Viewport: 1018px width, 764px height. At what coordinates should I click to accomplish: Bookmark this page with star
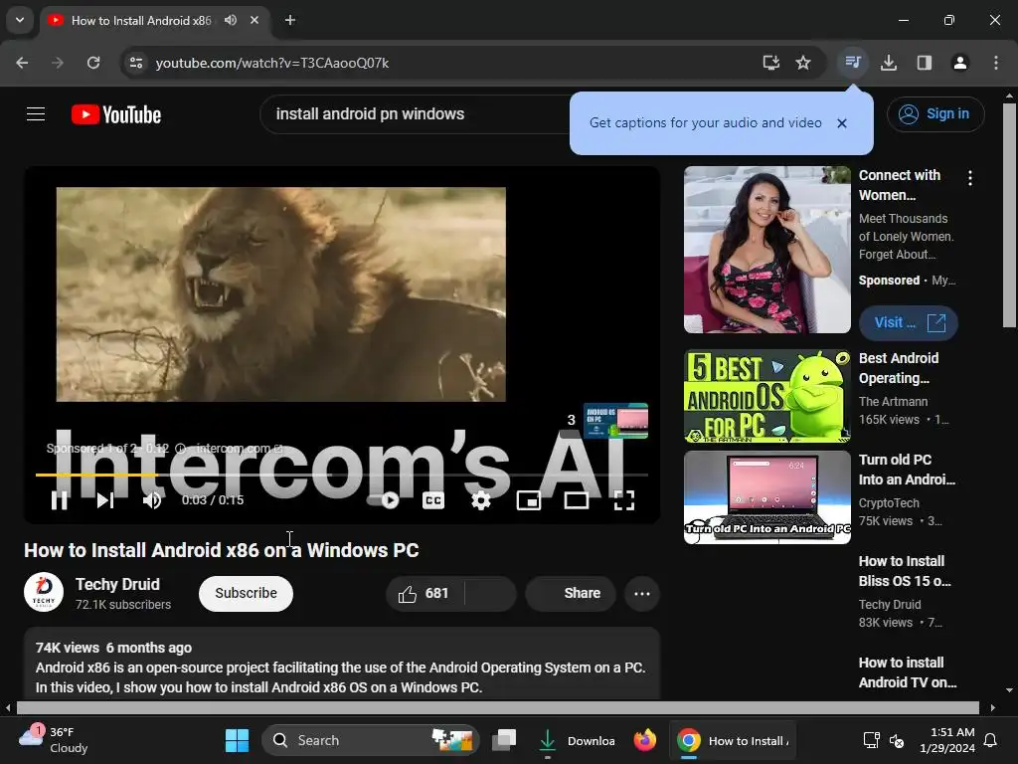[803, 63]
